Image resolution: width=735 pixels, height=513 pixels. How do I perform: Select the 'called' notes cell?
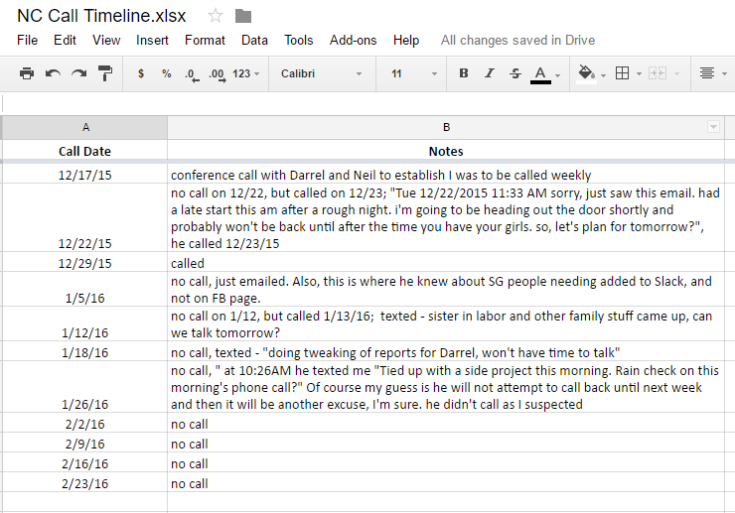pyautogui.click(x=446, y=262)
